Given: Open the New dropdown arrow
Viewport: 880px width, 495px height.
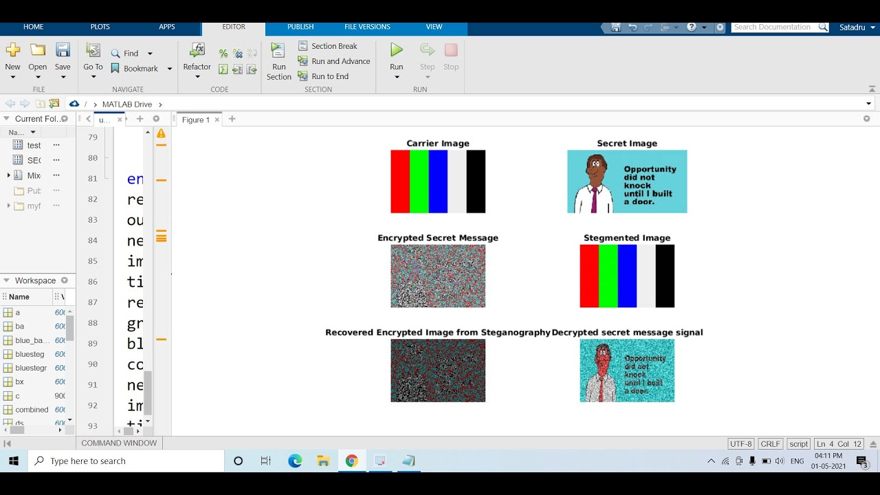Looking at the screenshot, I should coord(12,77).
